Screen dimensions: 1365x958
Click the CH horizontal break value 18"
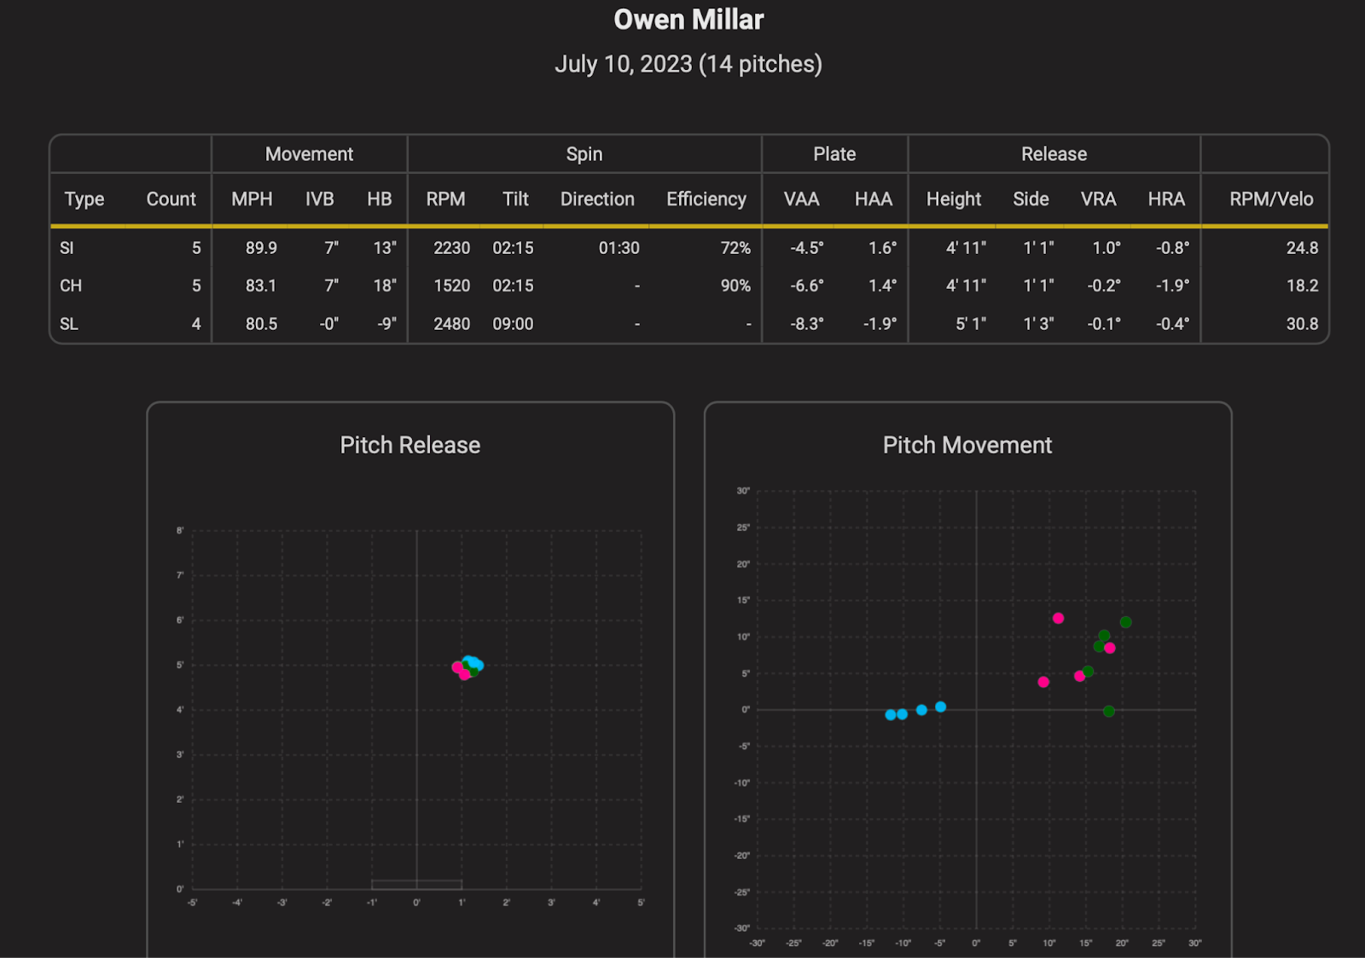385,286
